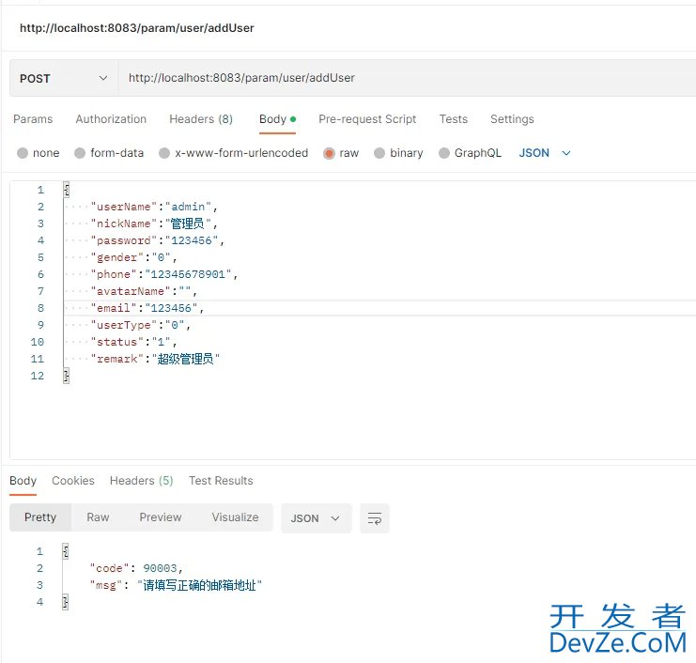The height and width of the screenshot is (663, 696).
Task: Click the "avatarName" line
Action: pos(144,291)
